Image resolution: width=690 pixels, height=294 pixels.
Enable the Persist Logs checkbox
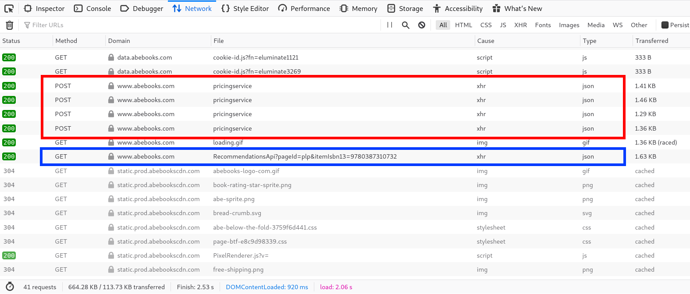pos(665,25)
